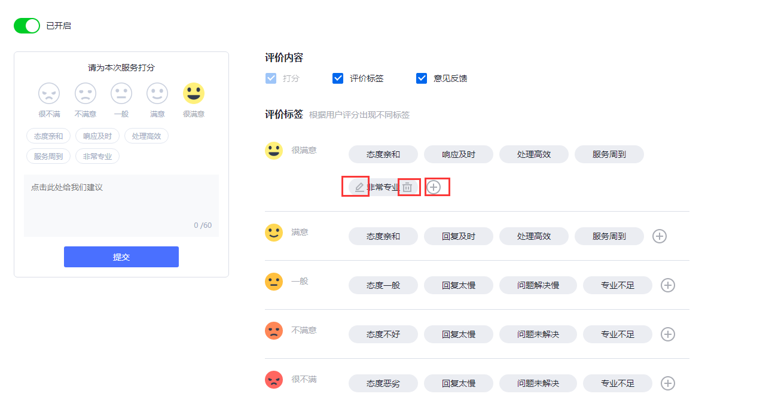
Task: Select the 一般 neutral face in preview
Action: (121, 93)
